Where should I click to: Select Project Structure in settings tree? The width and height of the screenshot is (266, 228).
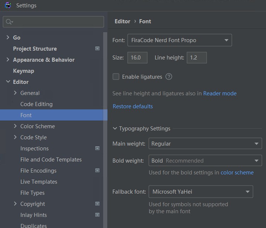35,49
